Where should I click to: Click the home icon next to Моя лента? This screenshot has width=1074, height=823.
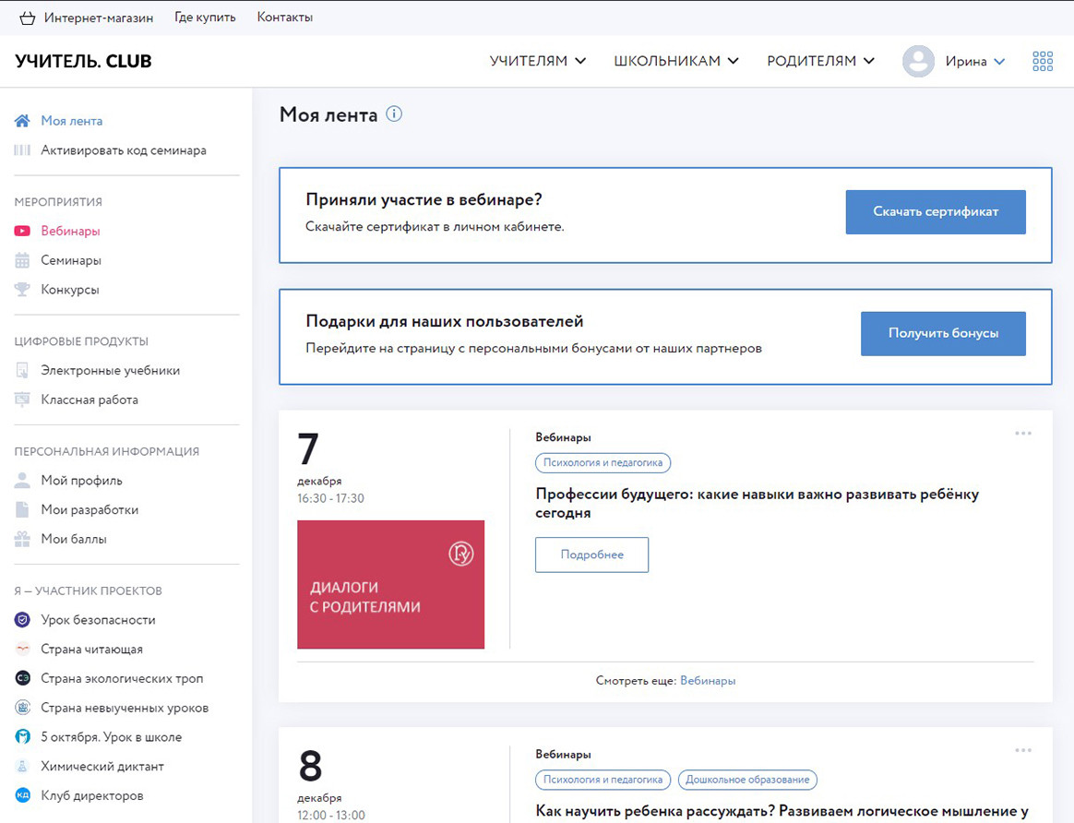point(22,121)
